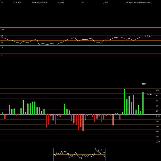Click the 'SI MunafaSutraR' header text
The width and height of the screenshot is (161, 161).
click(x=40, y=3)
